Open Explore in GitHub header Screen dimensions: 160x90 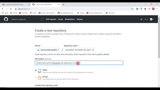tap(79, 19)
